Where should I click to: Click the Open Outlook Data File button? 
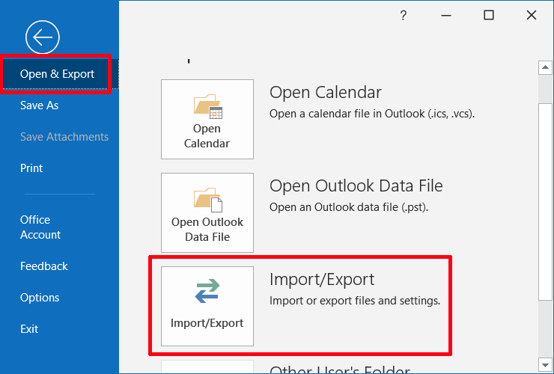[207, 212]
